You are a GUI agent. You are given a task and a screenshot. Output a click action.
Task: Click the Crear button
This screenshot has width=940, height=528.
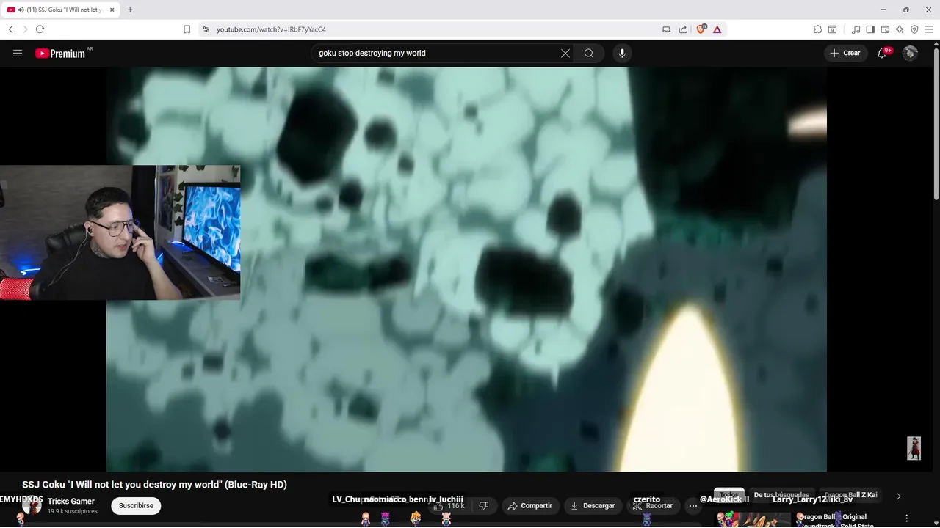point(845,53)
